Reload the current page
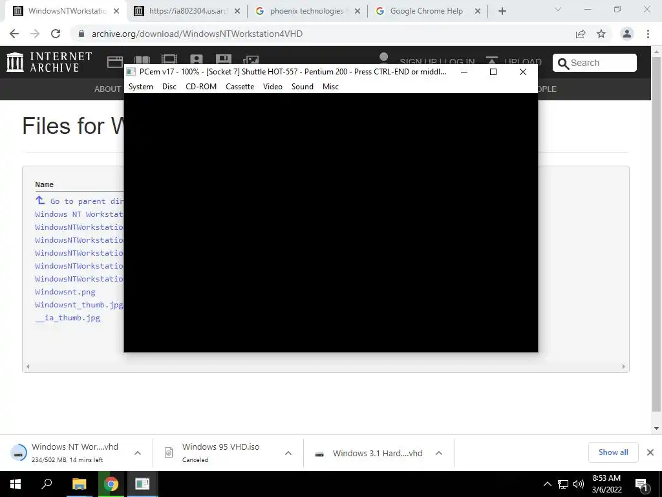662x497 pixels. [x=56, y=34]
